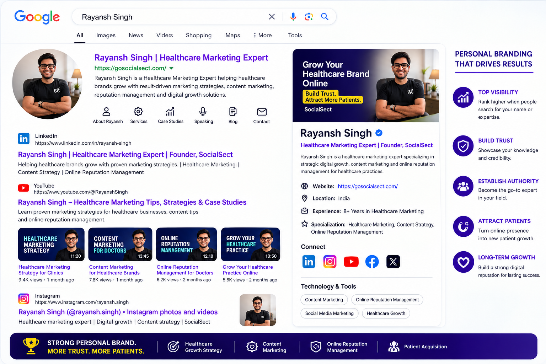Click the Healthcare Growth tag chip

(x=386, y=313)
